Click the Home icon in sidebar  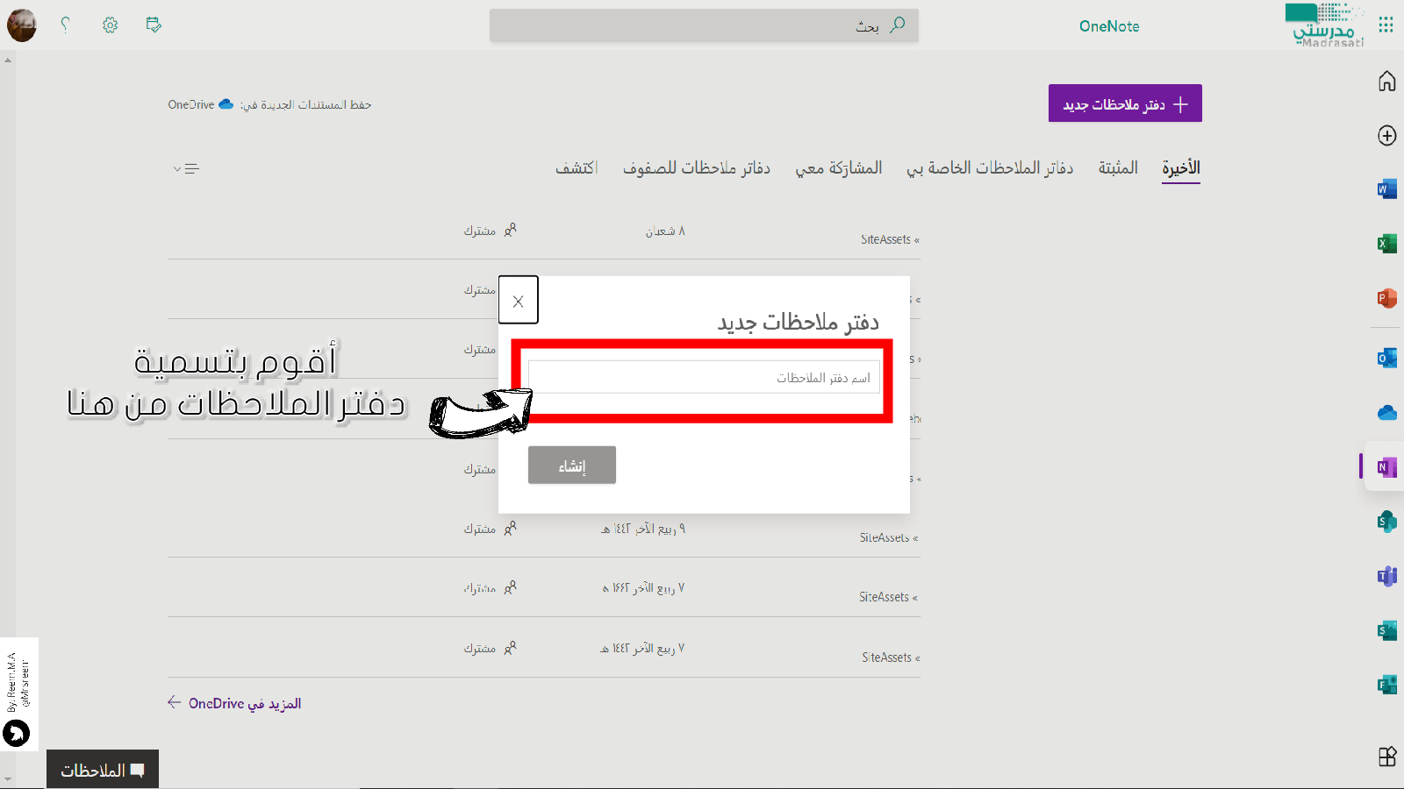[x=1386, y=82]
